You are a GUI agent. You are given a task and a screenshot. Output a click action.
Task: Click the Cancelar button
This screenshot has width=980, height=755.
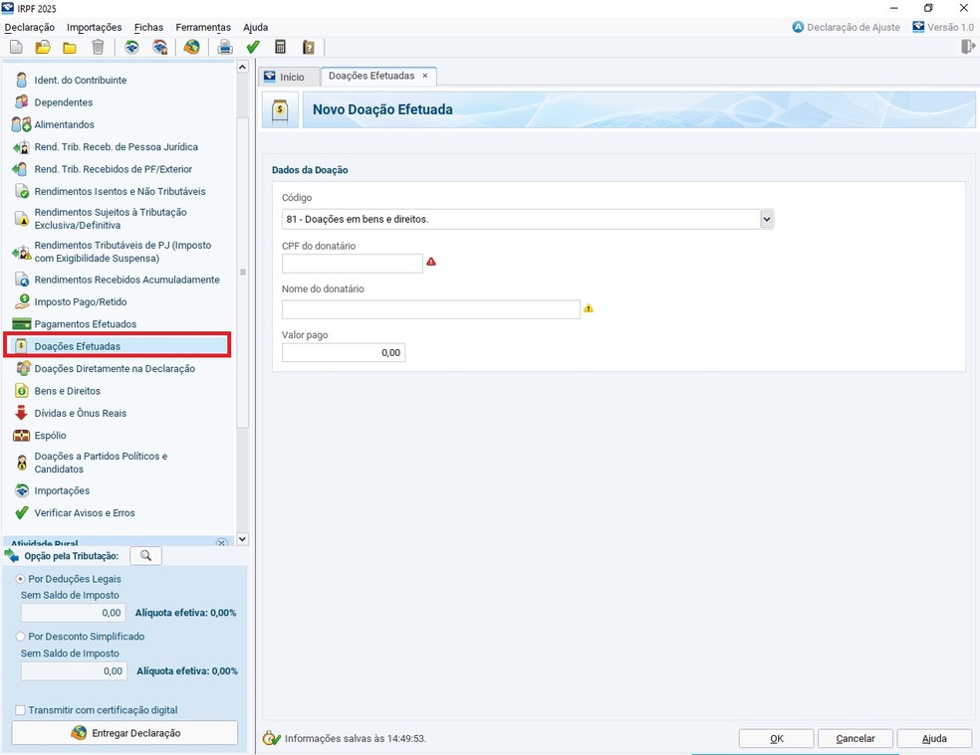855,738
